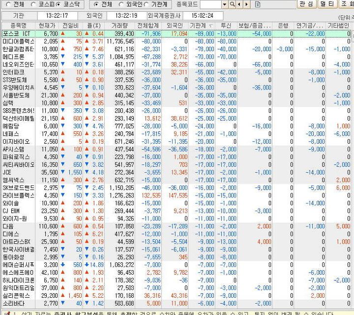The height and width of the screenshot is (315, 354).
Task: Open the 종목코드 dropdown arrow
Action: point(224,4)
